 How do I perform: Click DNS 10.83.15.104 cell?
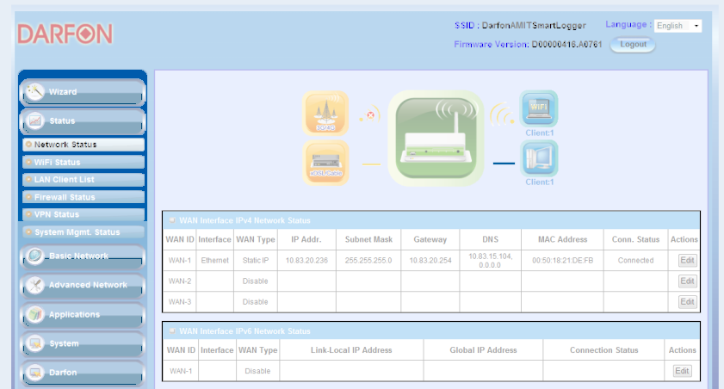click(491, 260)
